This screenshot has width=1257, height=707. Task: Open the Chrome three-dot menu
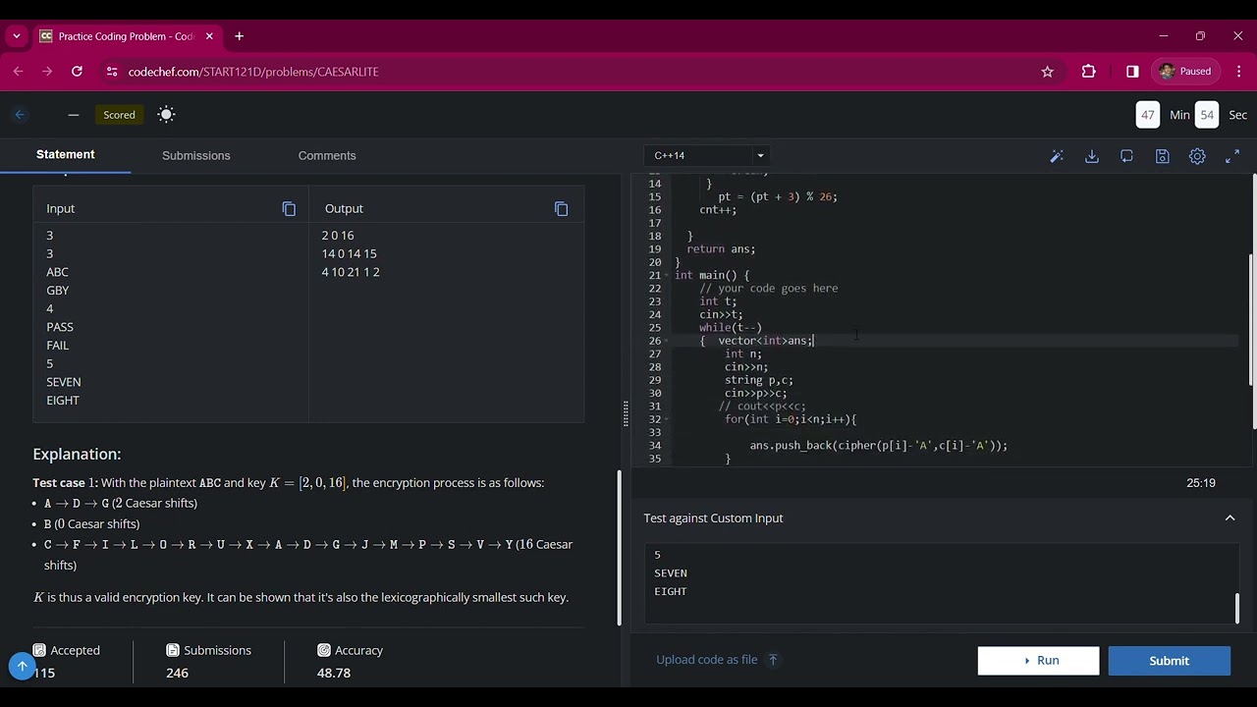1239,72
